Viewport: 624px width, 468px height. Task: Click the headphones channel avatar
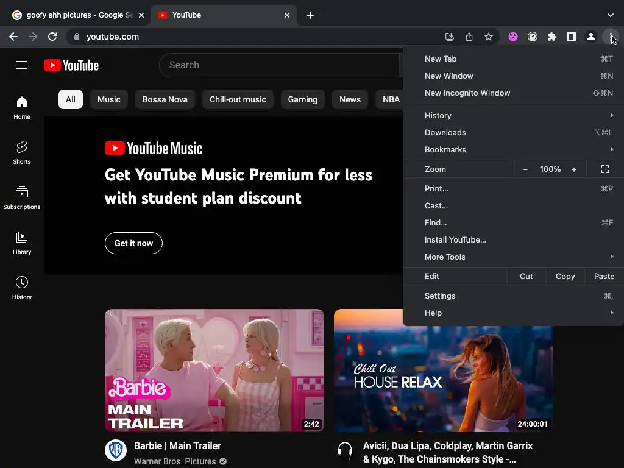pyautogui.click(x=345, y=450)
